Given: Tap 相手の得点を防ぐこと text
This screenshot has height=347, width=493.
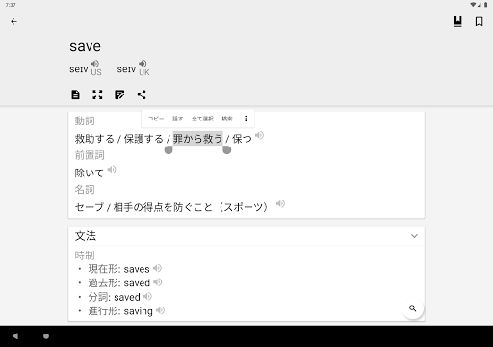Looking at the screenshot, I should tap(163, 207).
